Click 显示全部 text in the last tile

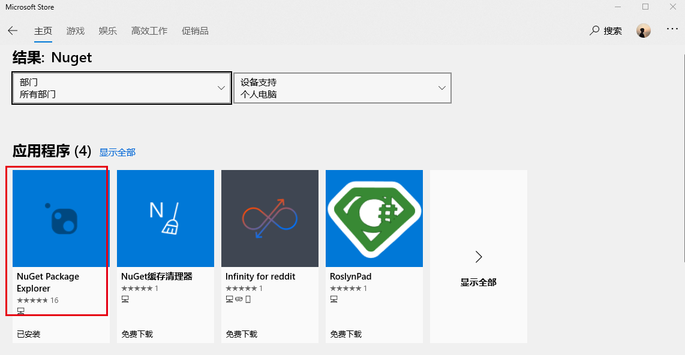478,282
